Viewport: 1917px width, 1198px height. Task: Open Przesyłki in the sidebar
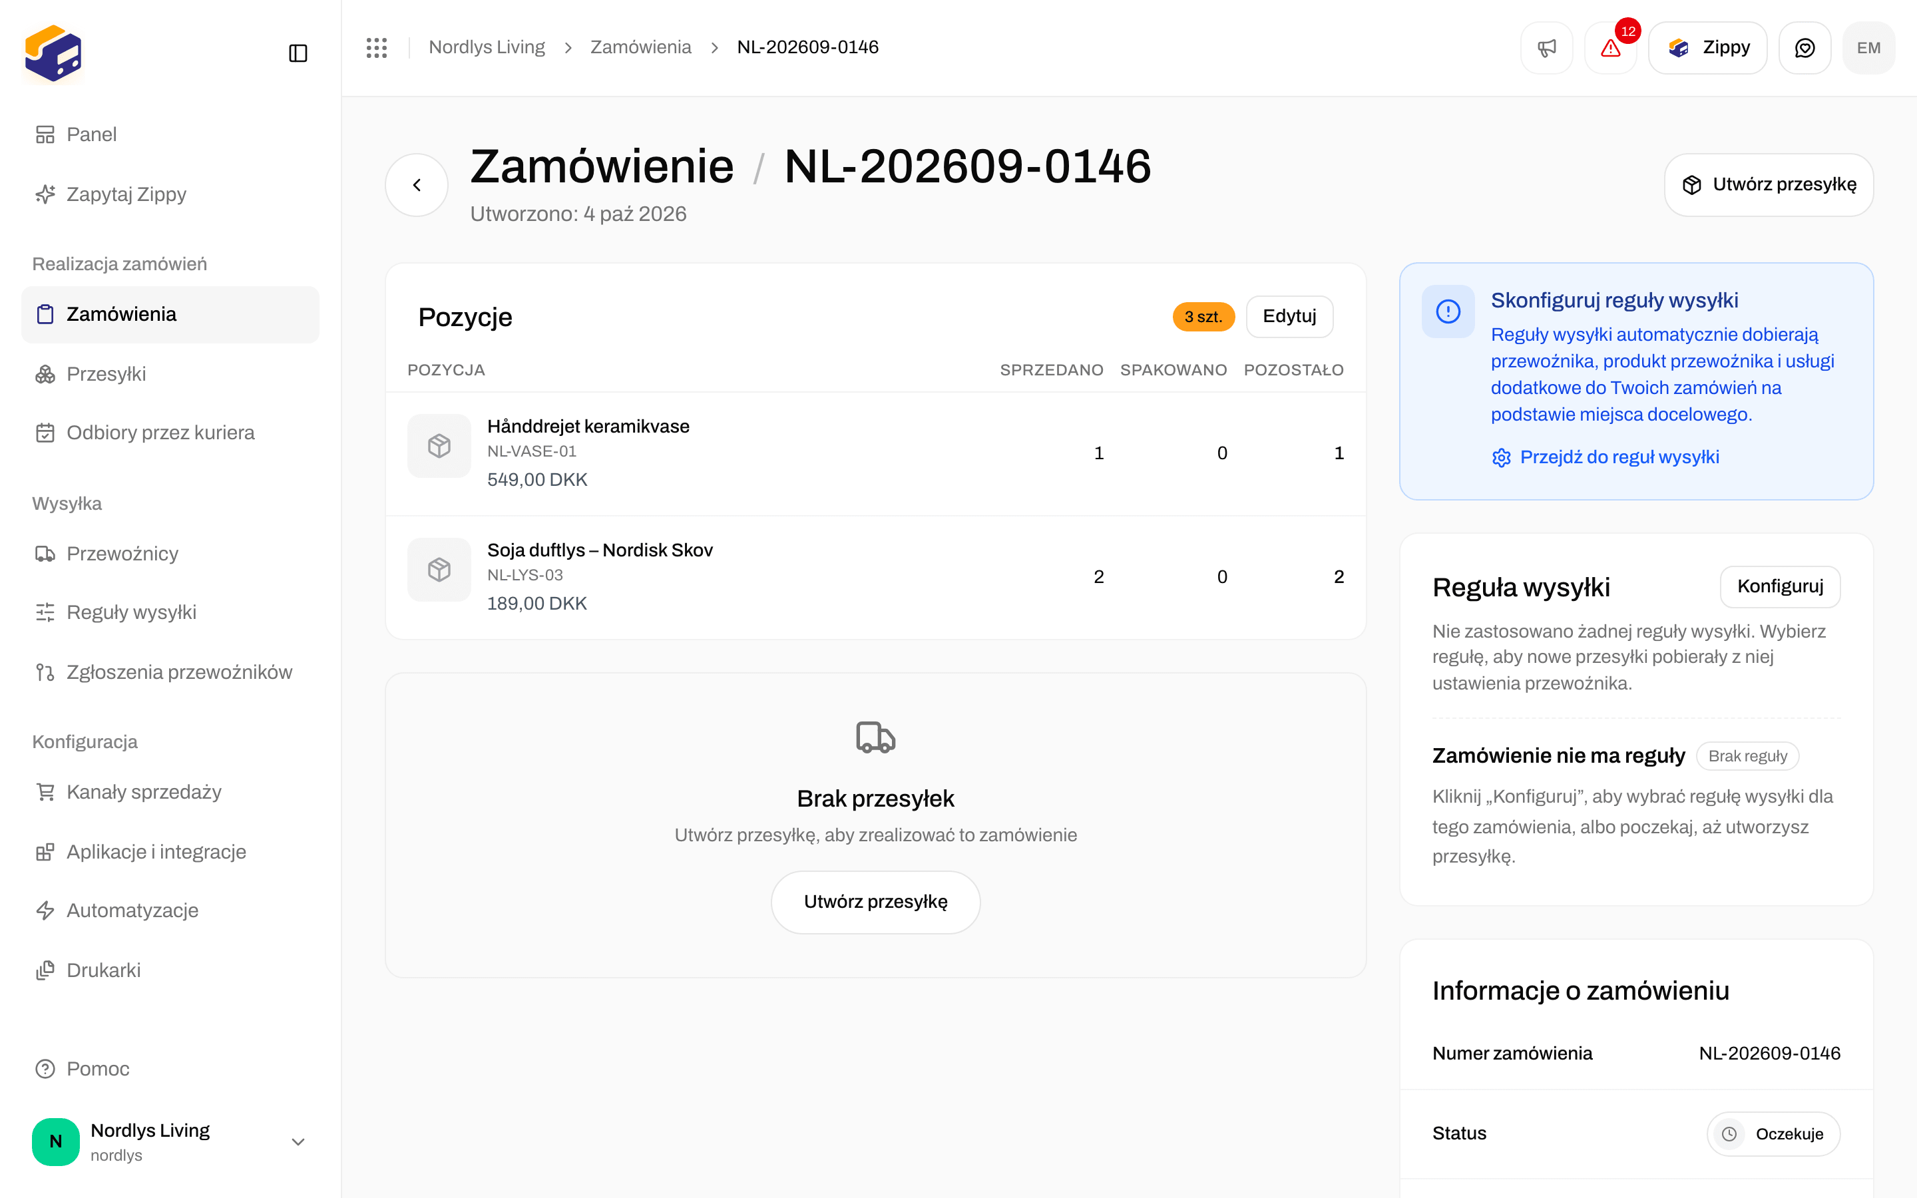(170, 374)
